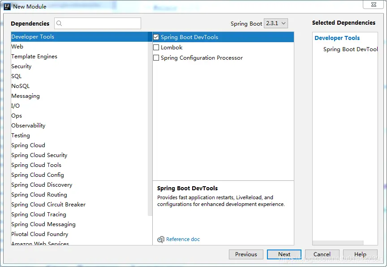Click the Previous button
The width and height of the screenshot is (387, 267).
[246, 254]
